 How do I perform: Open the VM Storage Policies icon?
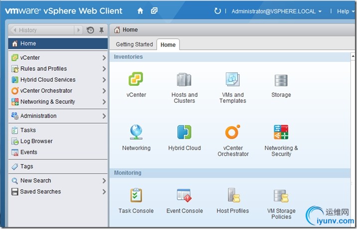(281, 196)
